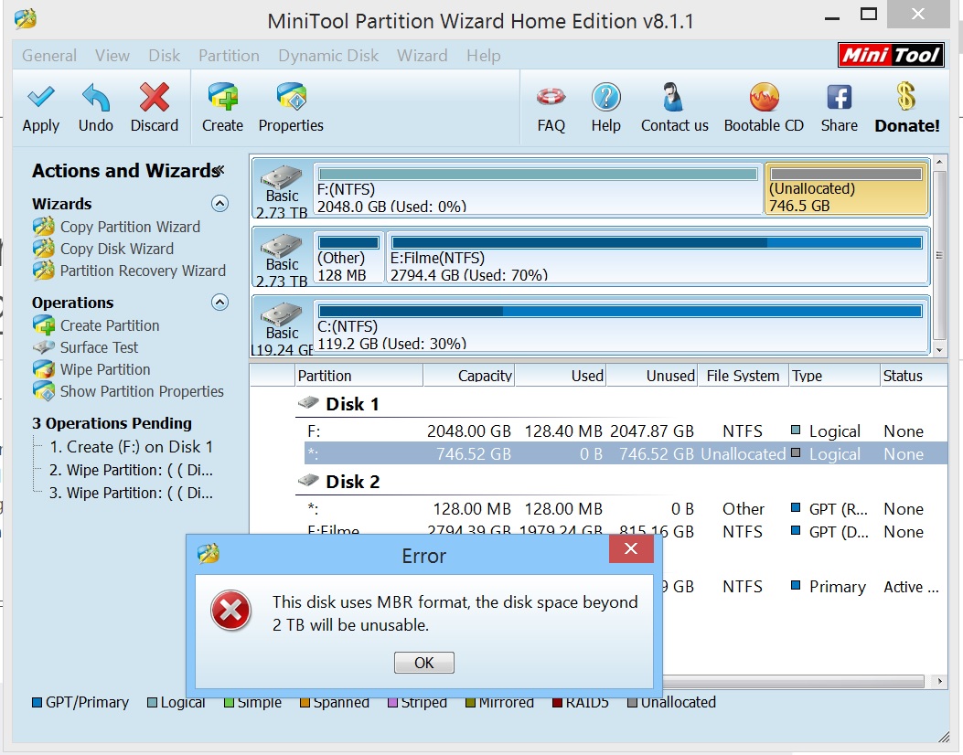Sort by Partition column header
This screenshot has height=755, width=963.
pos(358,376)
